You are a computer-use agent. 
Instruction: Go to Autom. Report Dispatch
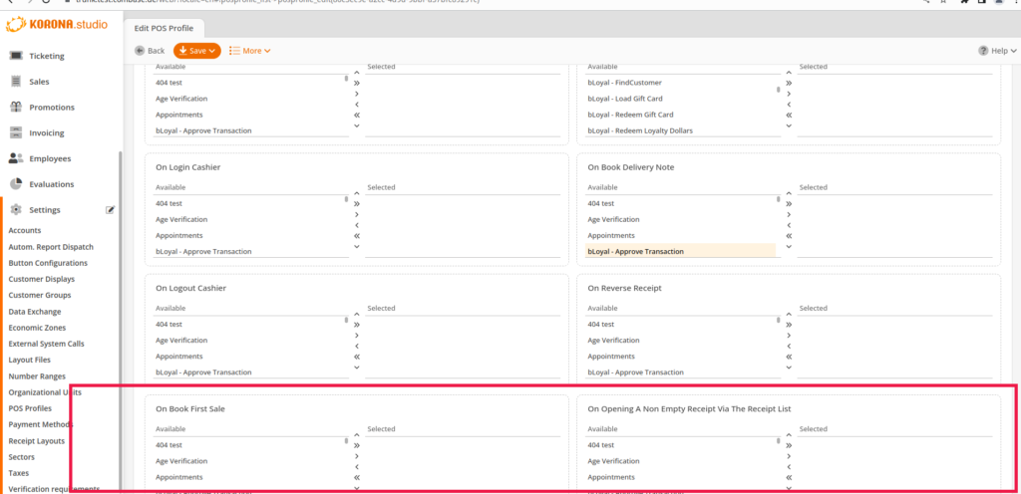coord(51,247)
